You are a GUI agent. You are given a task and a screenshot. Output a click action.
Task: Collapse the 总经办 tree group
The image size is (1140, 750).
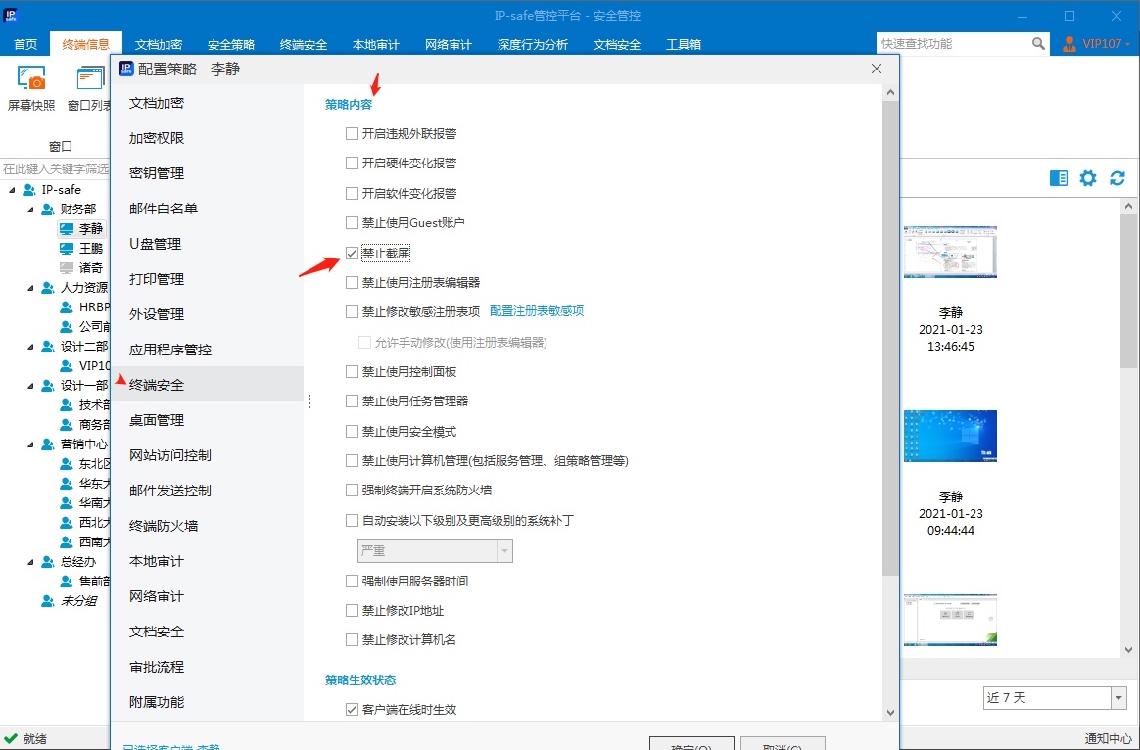click(30, 562)
